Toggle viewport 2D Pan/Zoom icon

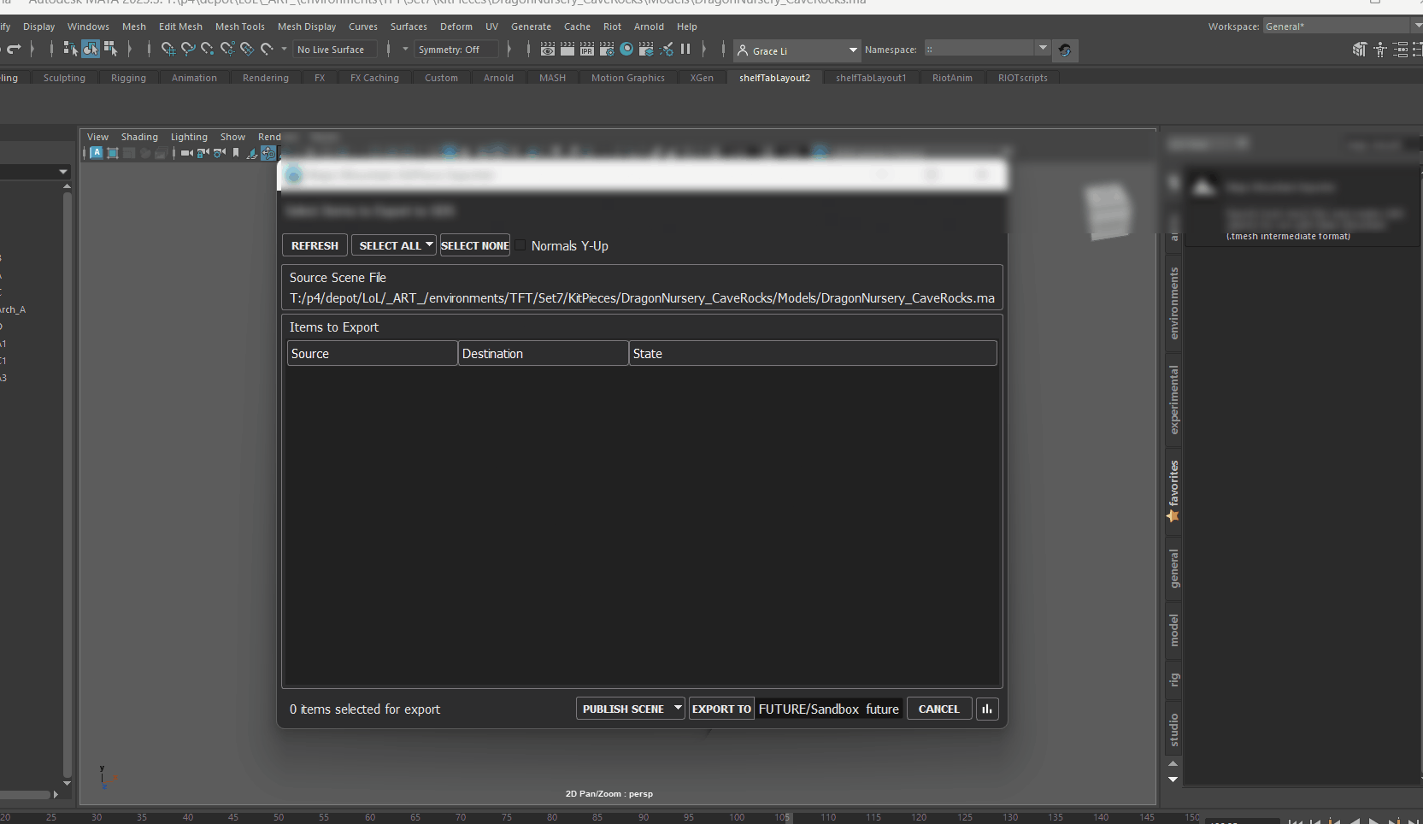tap(268, 153)
